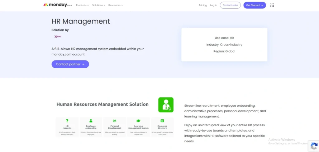Click the 'A full-blown HR management system' description

click(98, 52)
